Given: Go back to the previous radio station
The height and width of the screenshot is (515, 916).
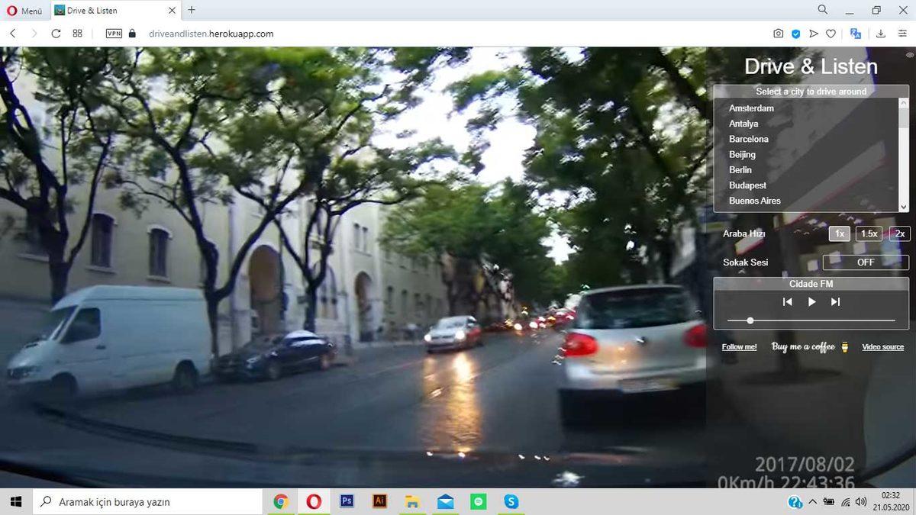Looking at the screenshot, I should click(x=787, y=302).
